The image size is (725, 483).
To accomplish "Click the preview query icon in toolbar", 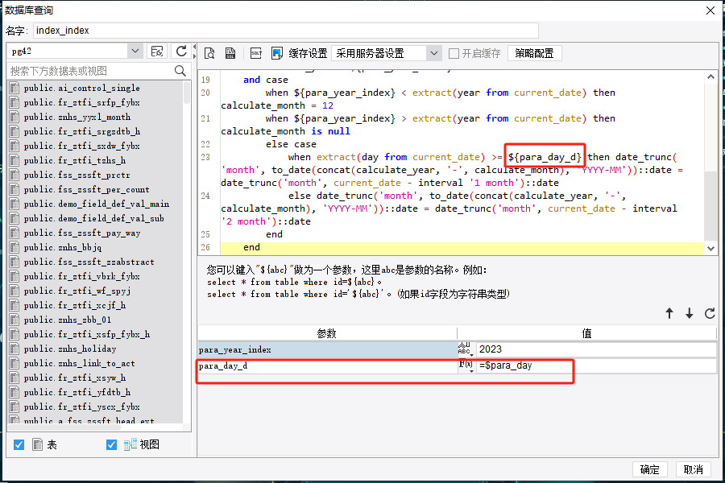I will pos(209,53).
